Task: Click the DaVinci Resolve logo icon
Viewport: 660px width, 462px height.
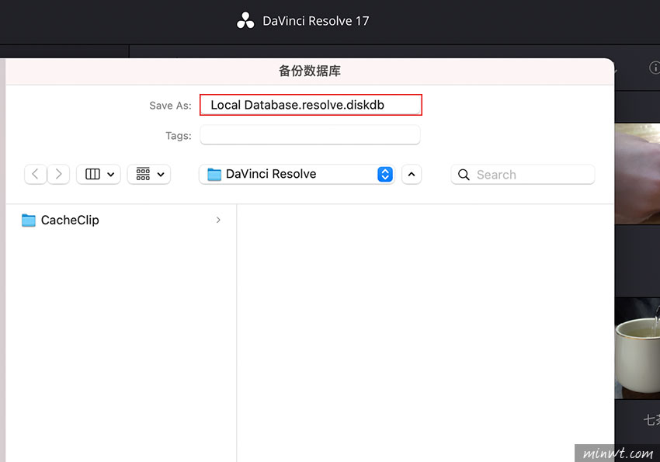Action: (x=245, y=21)
